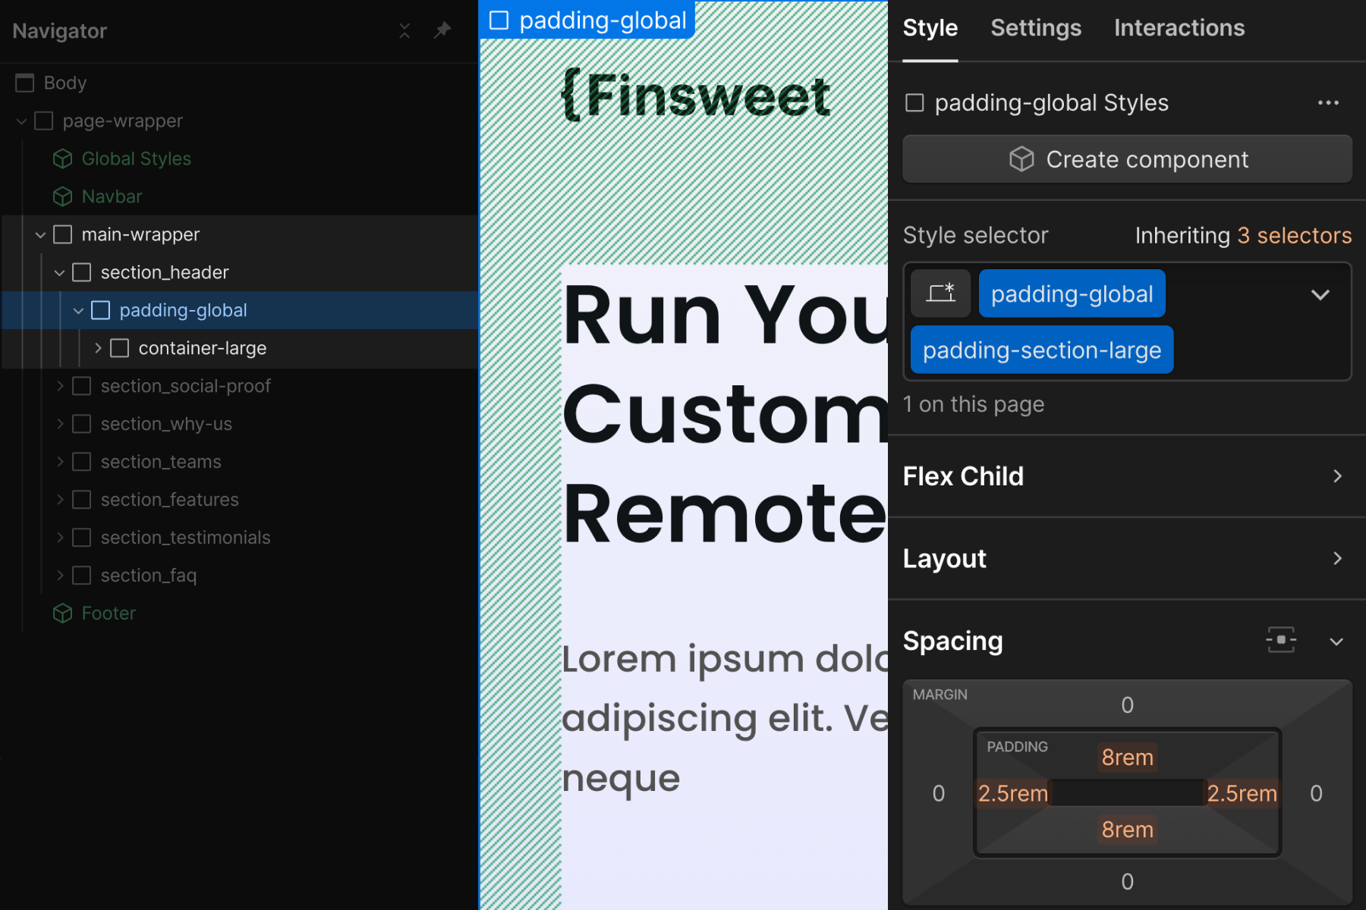Edit the right padding 2.5rem value
Image resolution: width=1366 pixels, height=910 pixels.
[1242, 793]
